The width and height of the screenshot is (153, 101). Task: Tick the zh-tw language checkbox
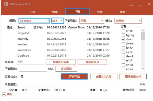123,43
